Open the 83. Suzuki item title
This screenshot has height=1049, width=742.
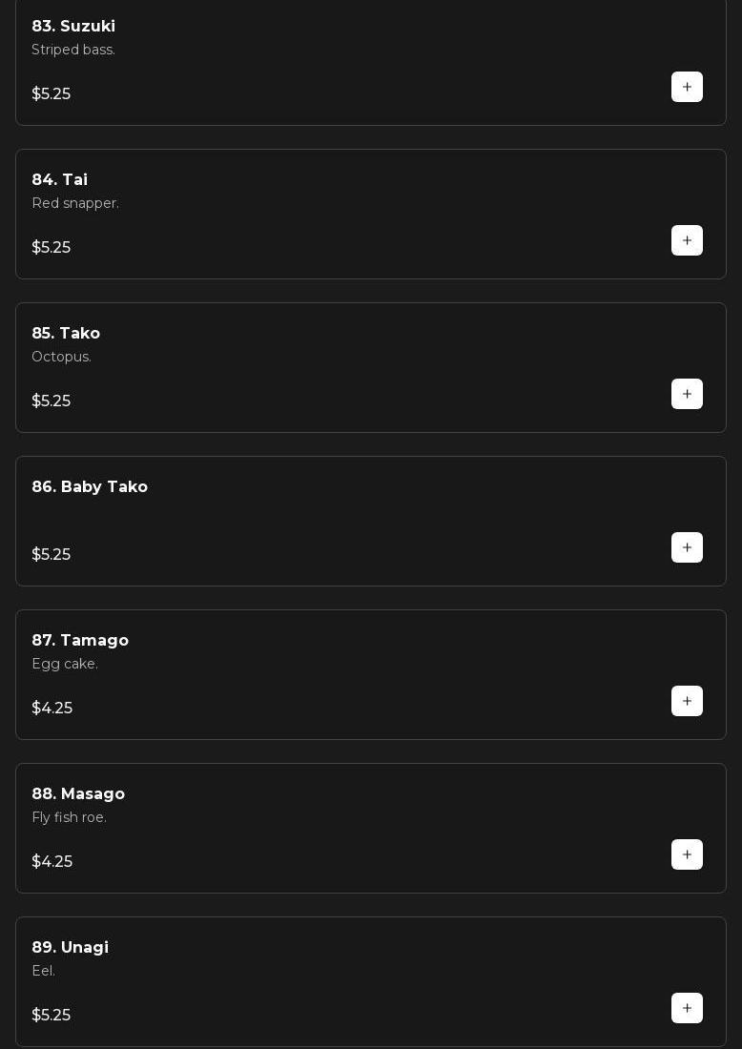(x=73, y=27)
